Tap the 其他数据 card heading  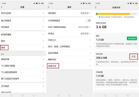pos(99,72)
